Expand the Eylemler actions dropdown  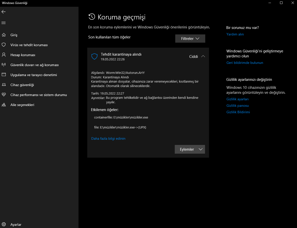pyautogui.click(x=190, y=149)
